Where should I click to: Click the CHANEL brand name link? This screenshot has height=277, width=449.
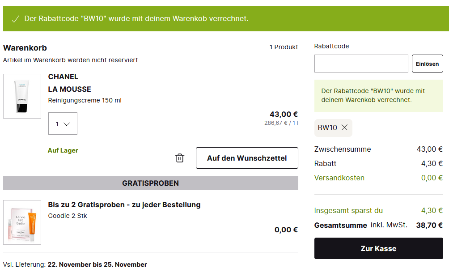63,77
